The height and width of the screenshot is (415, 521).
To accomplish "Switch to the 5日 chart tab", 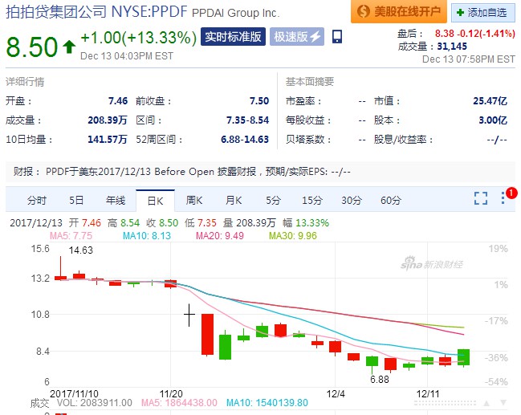I will coord(76,201).
